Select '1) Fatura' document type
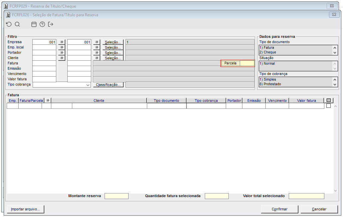 (296, 47)
